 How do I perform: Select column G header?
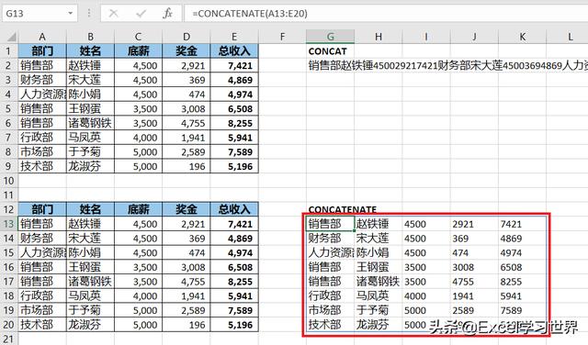point(331,37)
